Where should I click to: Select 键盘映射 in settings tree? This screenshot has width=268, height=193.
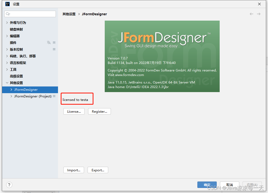click(x=16, y=29)
